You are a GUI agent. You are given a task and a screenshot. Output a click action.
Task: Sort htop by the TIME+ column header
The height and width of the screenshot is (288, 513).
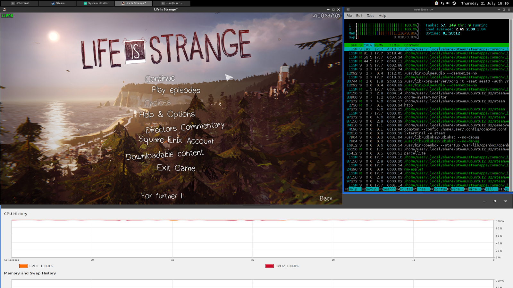(394, 45)
